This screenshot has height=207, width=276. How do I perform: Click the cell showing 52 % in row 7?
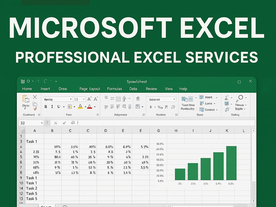point(88,168)
